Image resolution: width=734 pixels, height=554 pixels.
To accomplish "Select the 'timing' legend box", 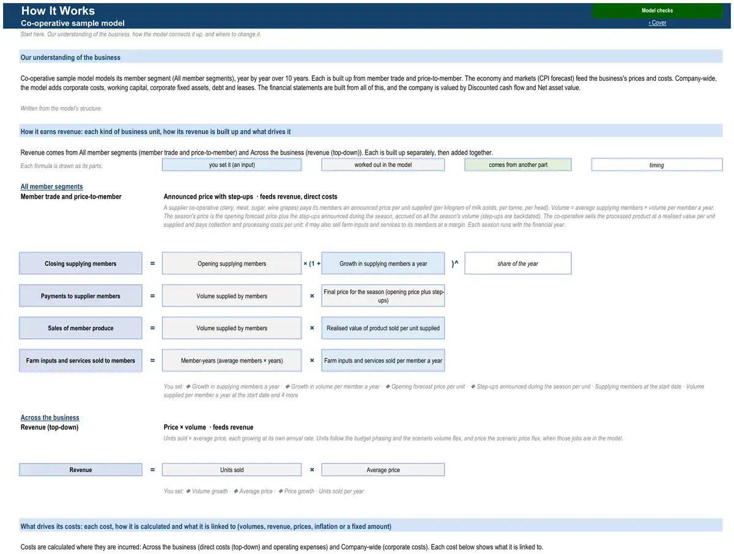I will 657,164.
